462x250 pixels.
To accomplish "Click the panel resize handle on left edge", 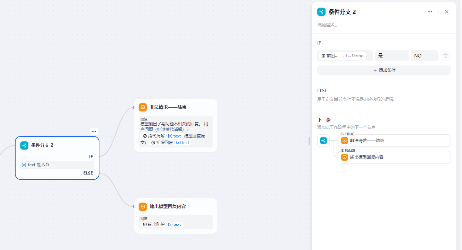I will (x=309, y=141).
